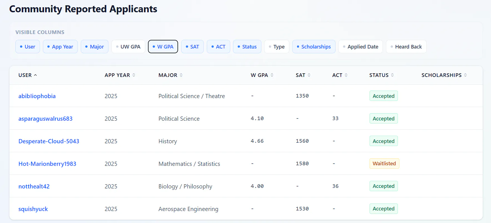The height and width of the screenshot is (223, 491).
Task: Click SAT score 1350
Action: click(302, 96)
